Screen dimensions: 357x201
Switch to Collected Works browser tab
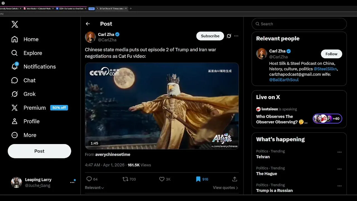click(38, 9)
